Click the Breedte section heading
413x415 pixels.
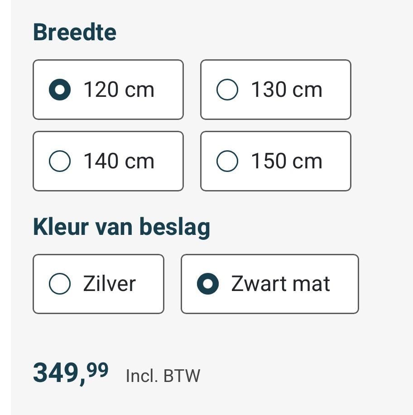[x=74, y=31]
